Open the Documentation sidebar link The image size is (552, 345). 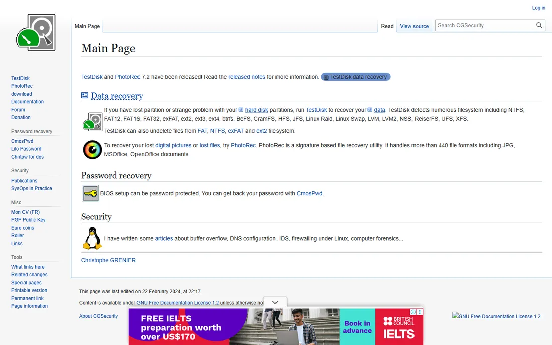coord(27,102)
